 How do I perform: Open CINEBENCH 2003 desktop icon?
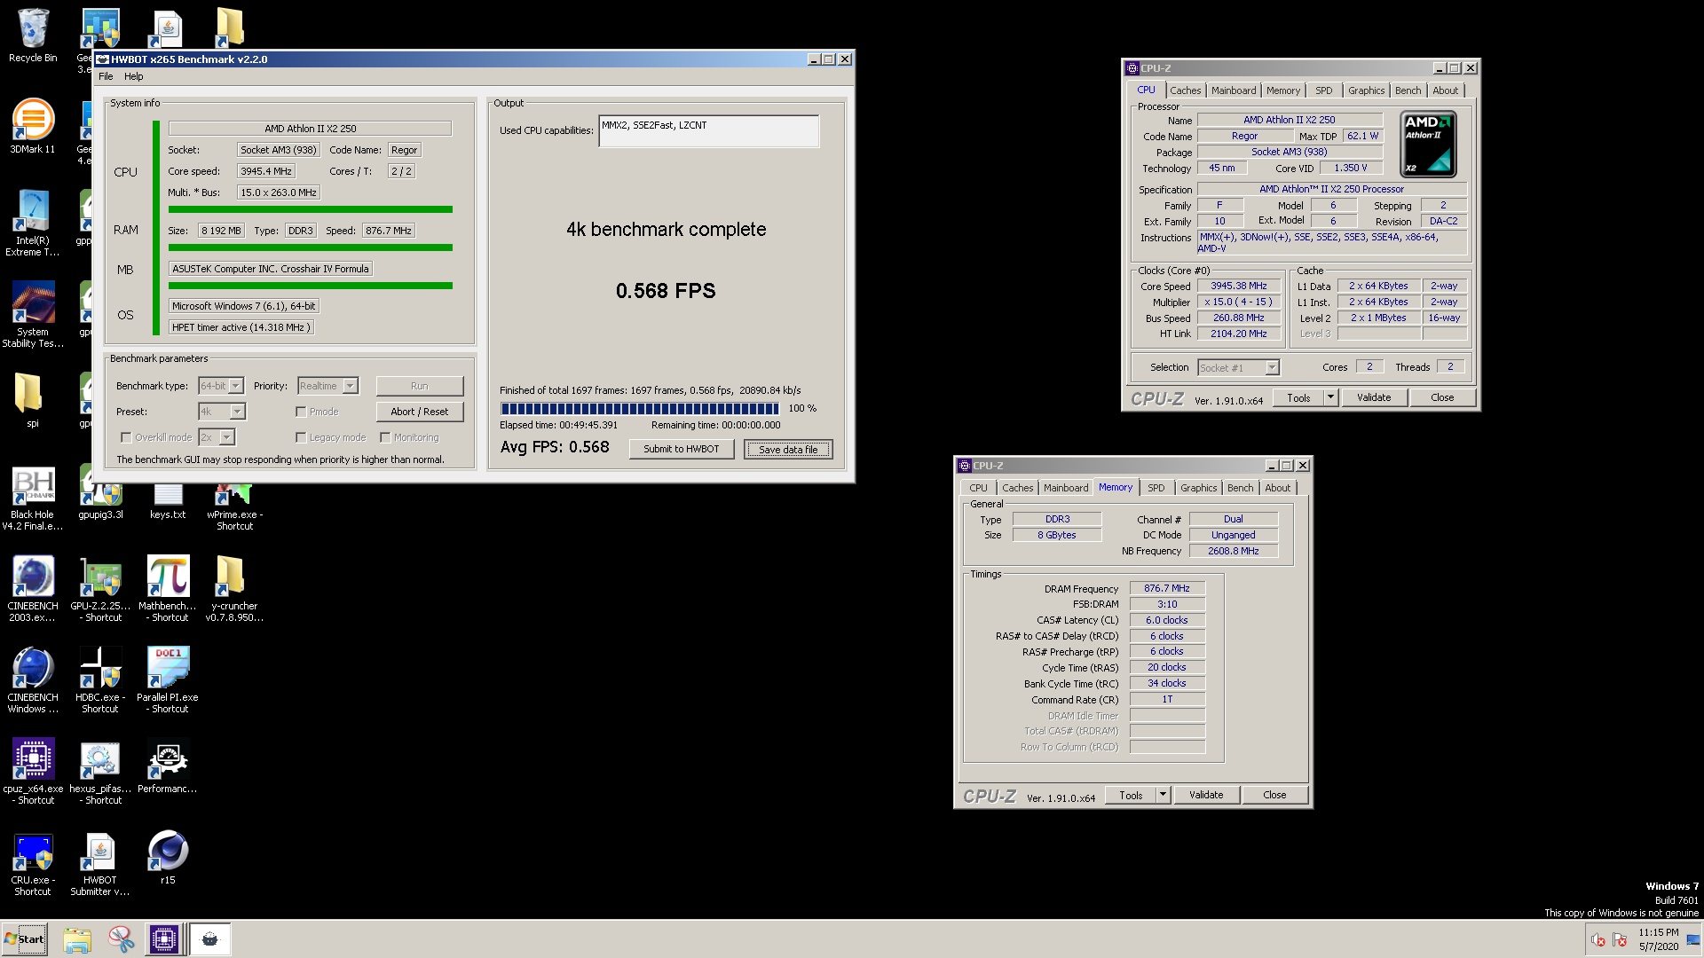[33, 589]
